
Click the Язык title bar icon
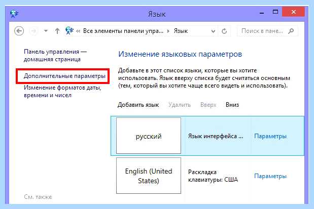click(x=14, y=14)
